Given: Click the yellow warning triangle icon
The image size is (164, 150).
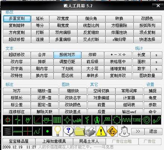Looking at the screenshot, I should tap(101, 131).
